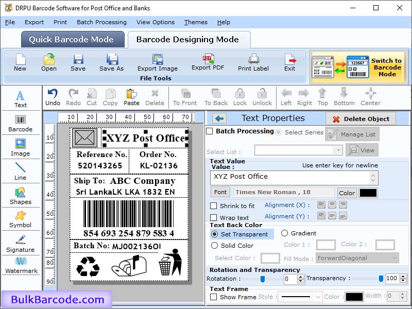Viewport: 412px width, 309px height.
Task: Export the label via Export Image
Action: 158,62
